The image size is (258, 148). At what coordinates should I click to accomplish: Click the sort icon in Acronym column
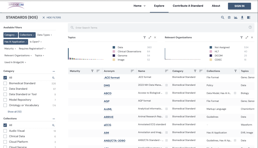132,71
